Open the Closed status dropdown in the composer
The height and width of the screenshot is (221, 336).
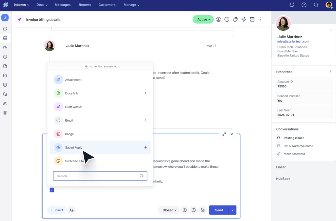click(169, 210)
